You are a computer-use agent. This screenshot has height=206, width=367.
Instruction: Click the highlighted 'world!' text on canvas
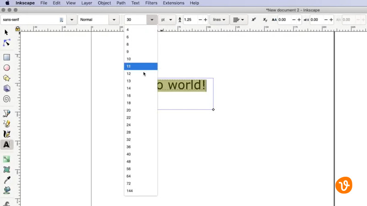tap(187, 85)
